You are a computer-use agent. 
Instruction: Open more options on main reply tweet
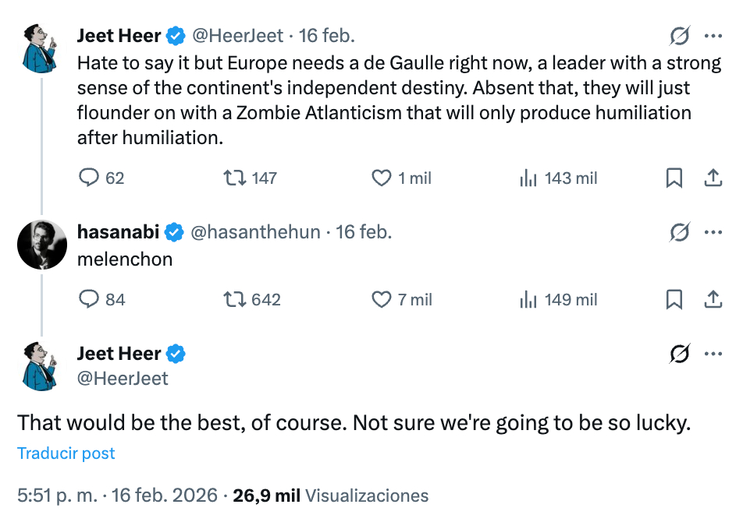(713, 354)
